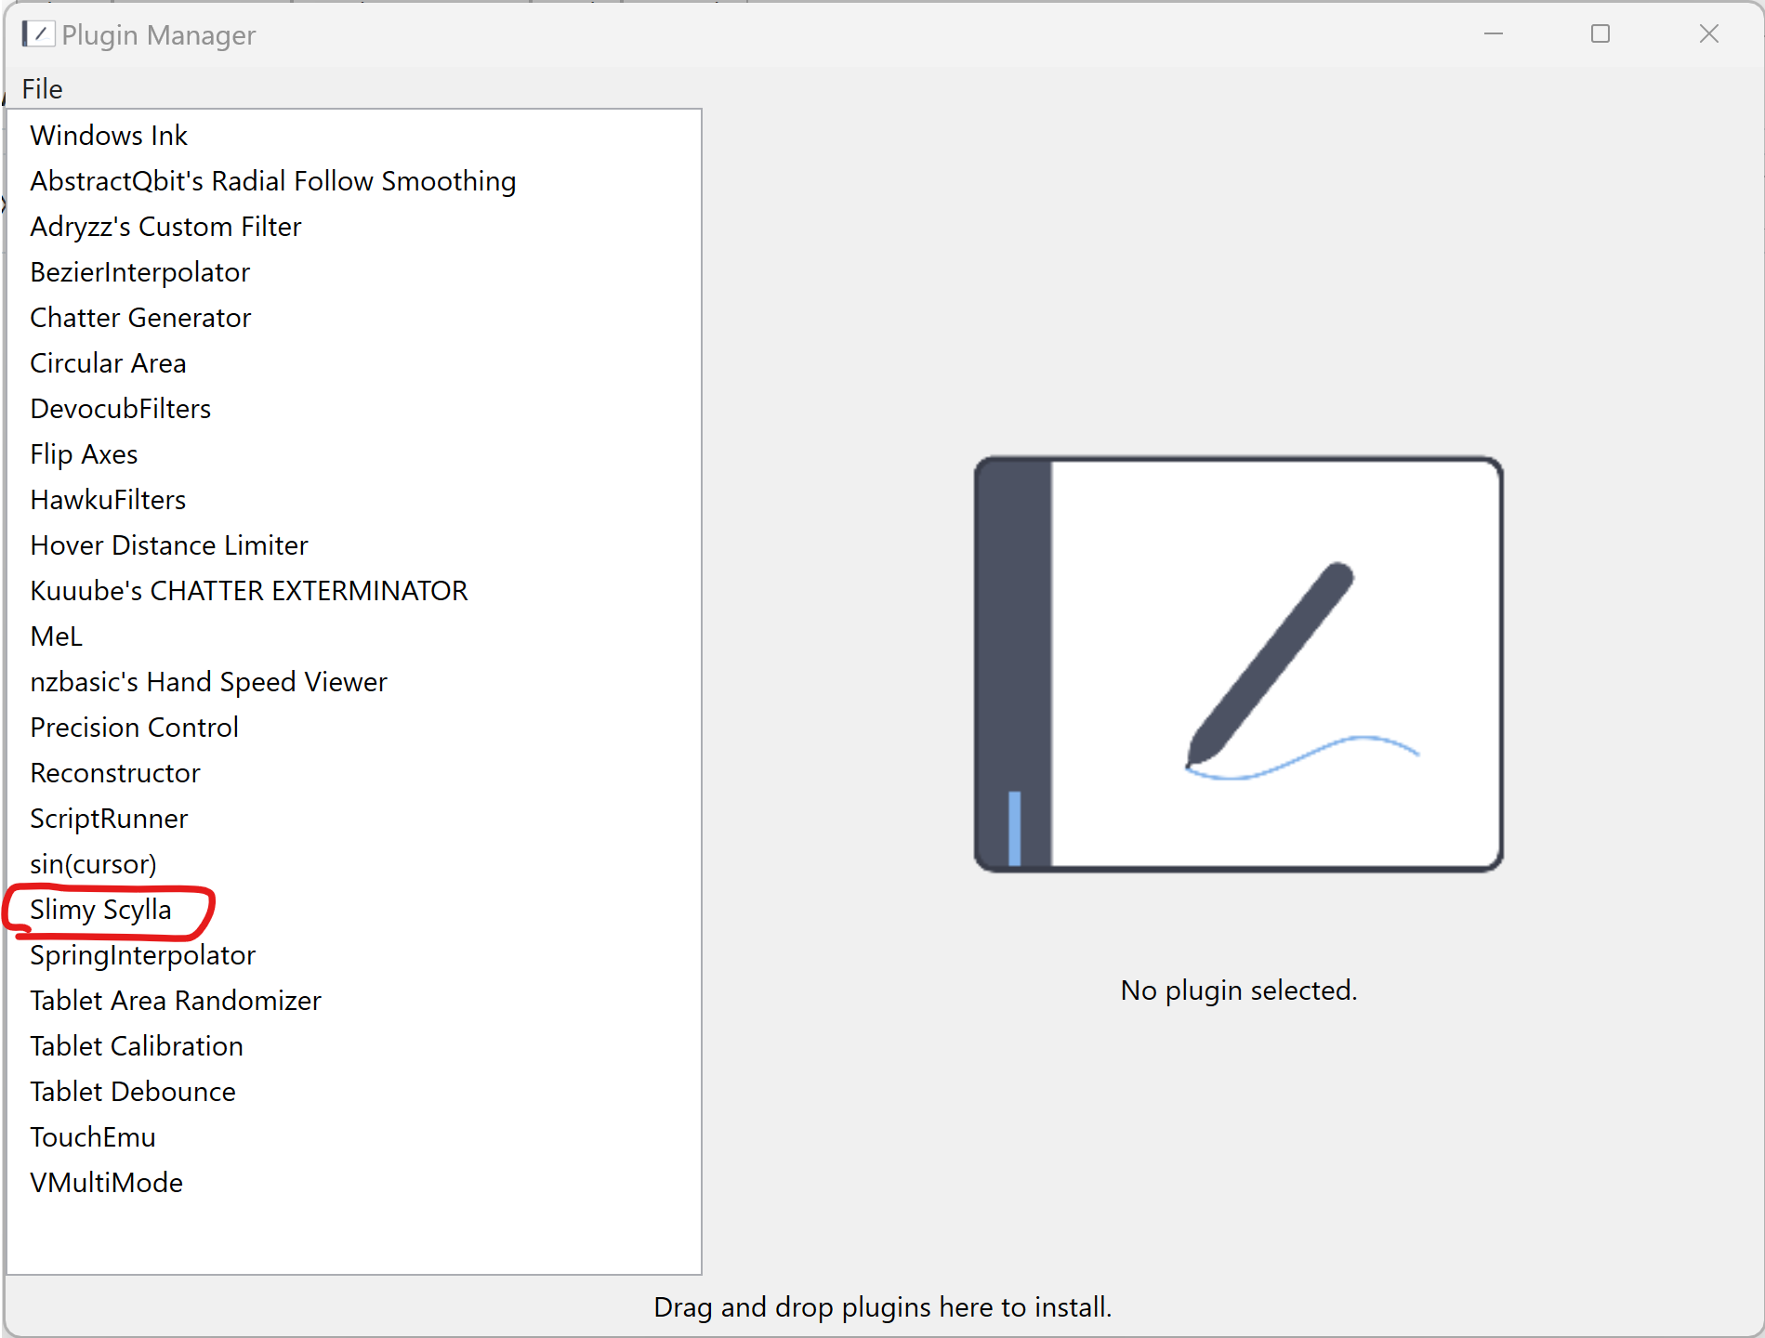Screen dimensions: 1765x1338
Task: Click the Plugin Manager title bar icon
Action: [x=37, y=34]
